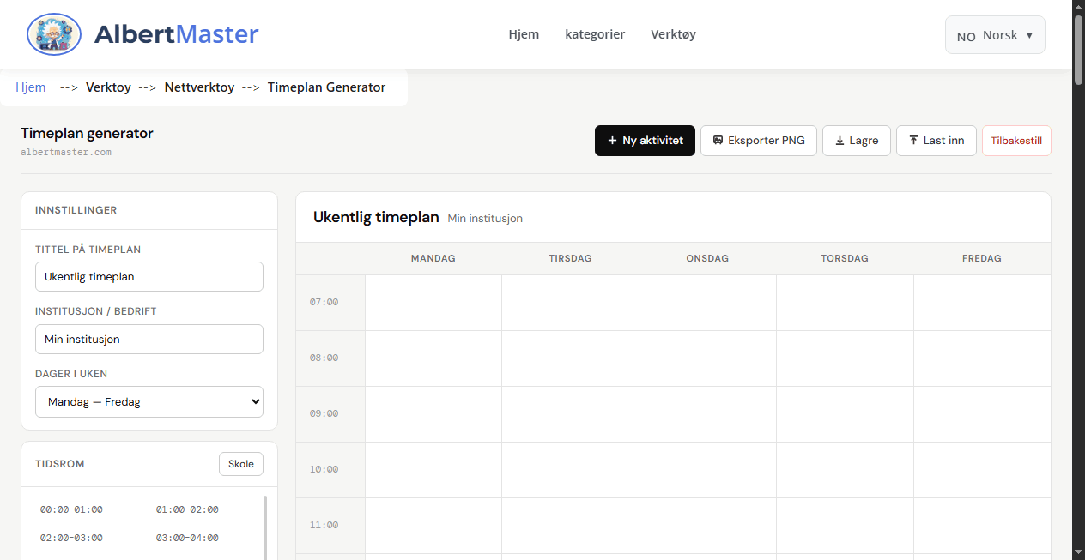This screenshot has width=1085, height=560.
Task: Click the Timeplan Generator breadcrumb entry
Action: [326, 87]
